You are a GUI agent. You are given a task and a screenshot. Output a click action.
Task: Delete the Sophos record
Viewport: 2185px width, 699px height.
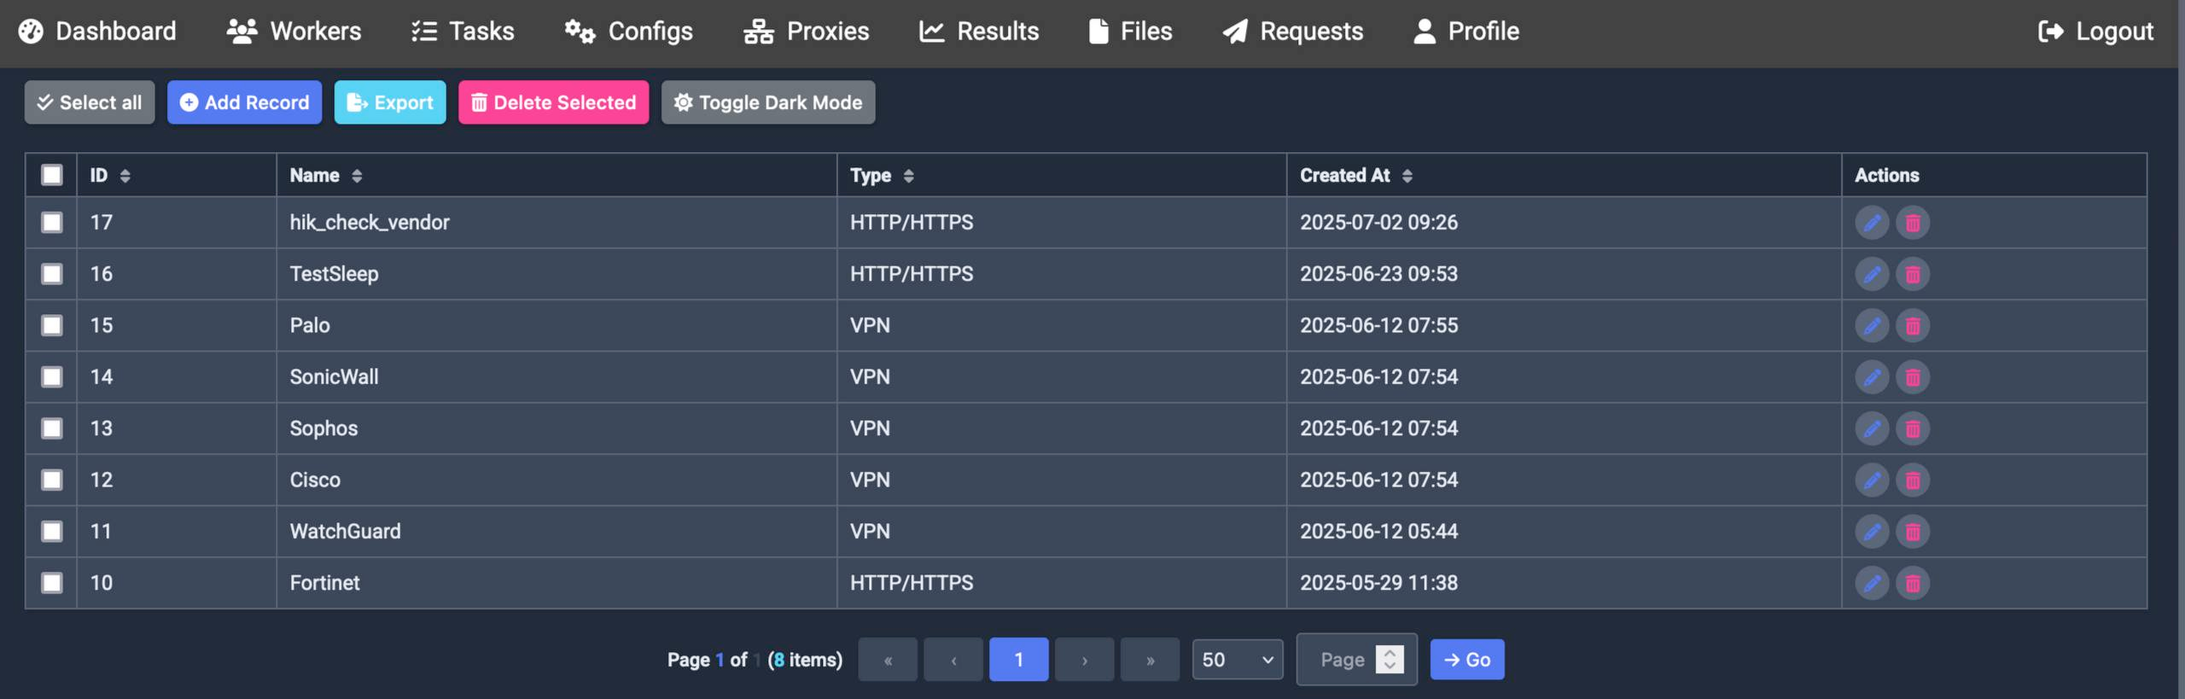click(x=1912, y=428)
